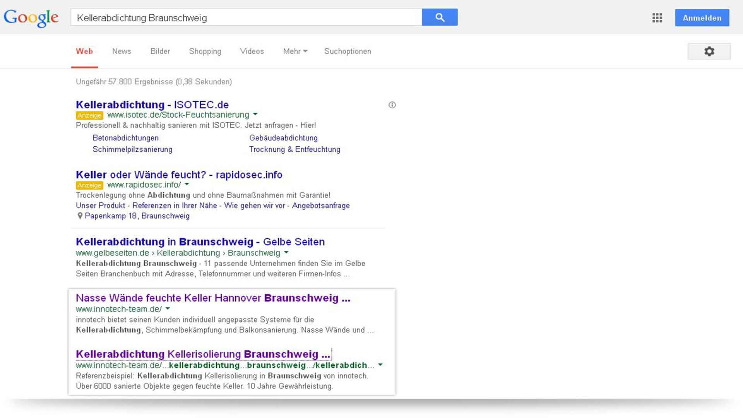Click the ad info icon beside the ISOTEC result

[x=392, y=105]
